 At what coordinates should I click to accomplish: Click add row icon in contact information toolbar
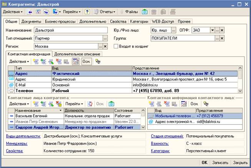[x=36, y=62]
